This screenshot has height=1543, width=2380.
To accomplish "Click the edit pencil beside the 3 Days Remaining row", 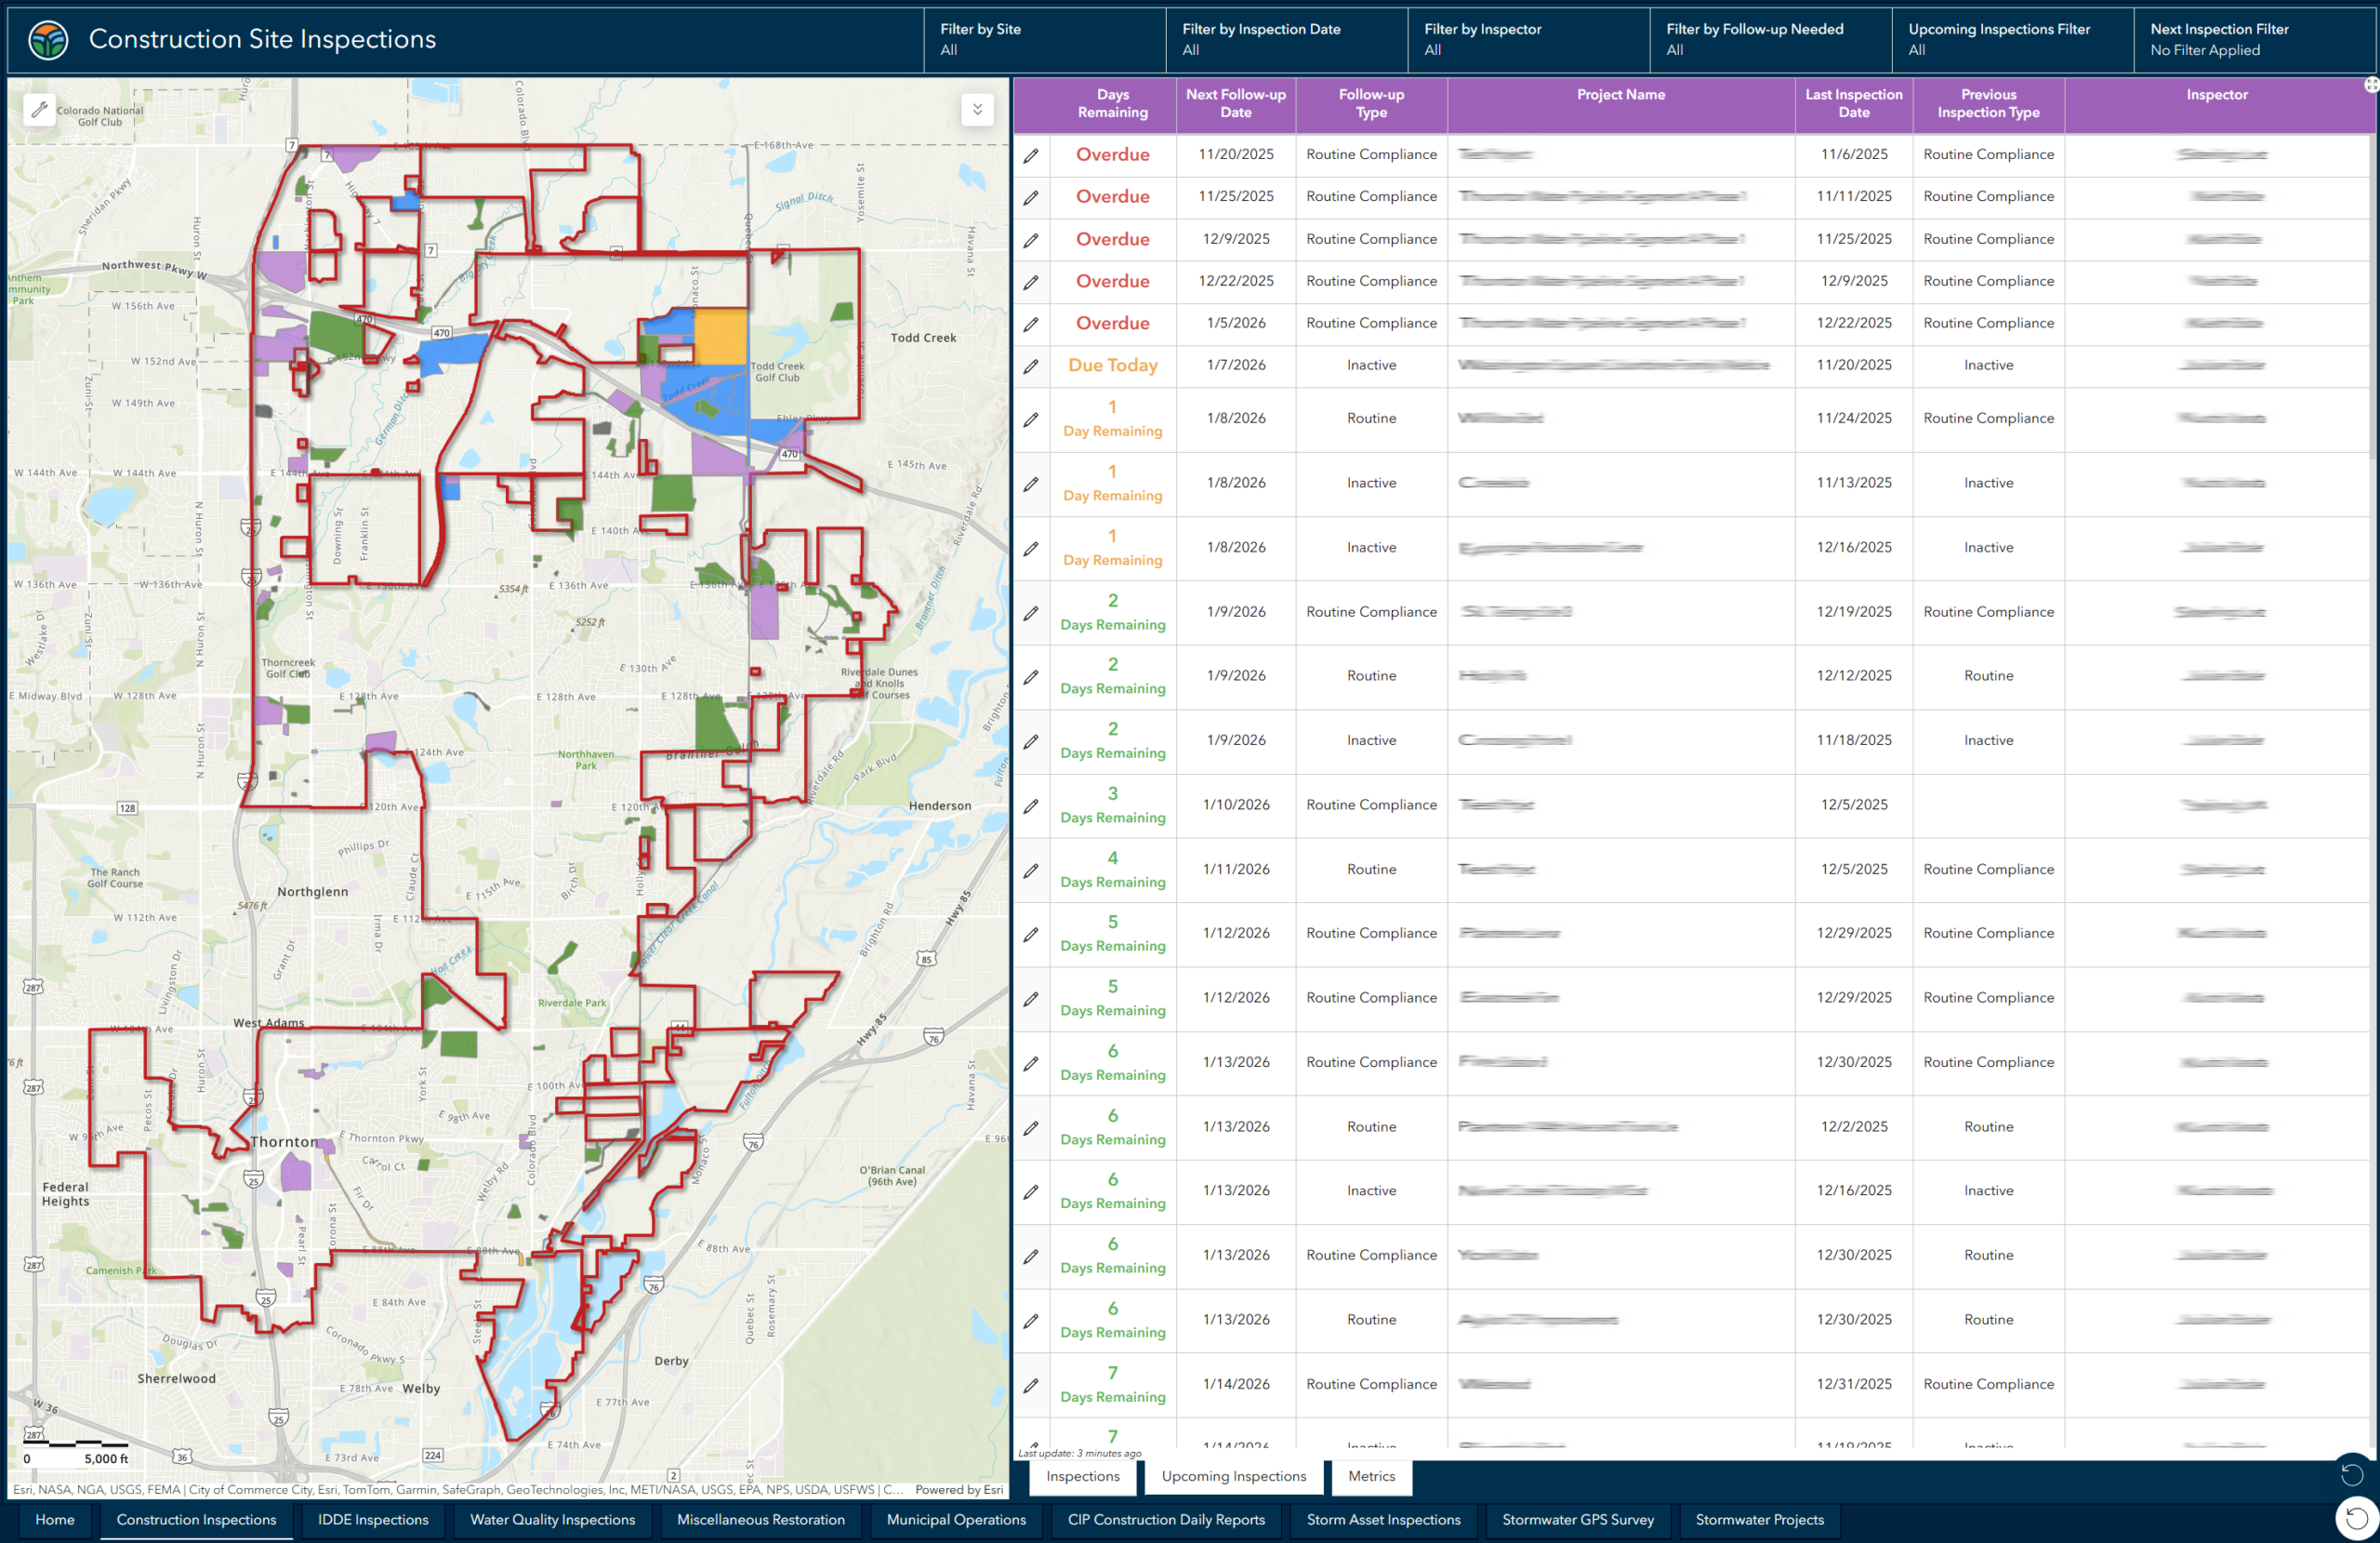I will click(x=1031, y=805).
